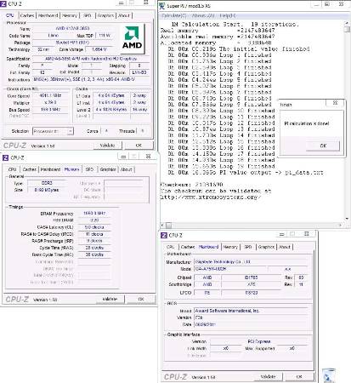Open the Calculate menu in Super PI
Viewport: 351px width, 383px height.
click(x=174, y=15)
